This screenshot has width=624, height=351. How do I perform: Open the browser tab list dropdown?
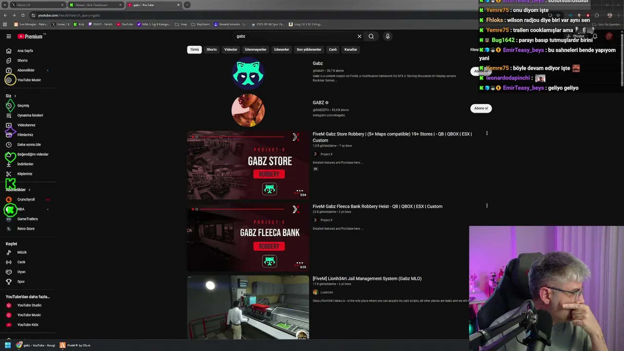tap(5, 5)
